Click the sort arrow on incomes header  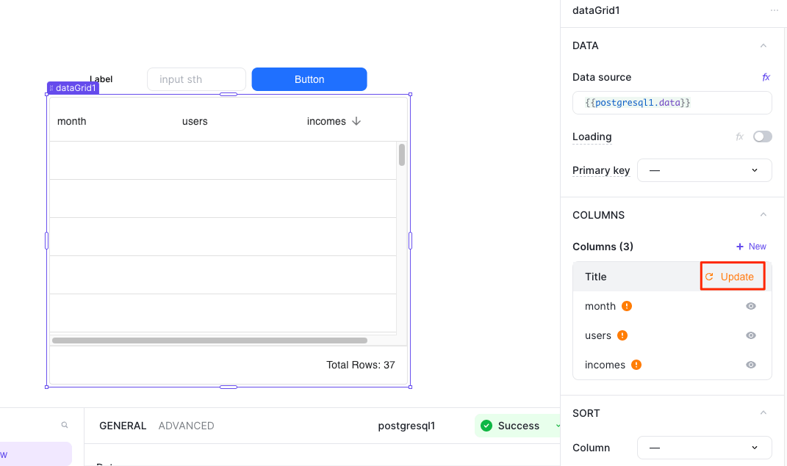pyautogui.click(x=356, y=121)
